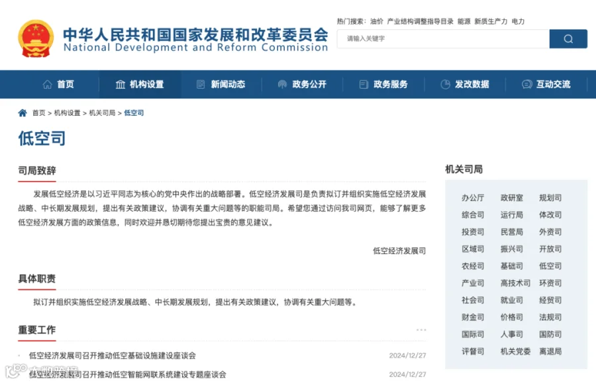Open 农经司 in the department list

tap(473, 266)
